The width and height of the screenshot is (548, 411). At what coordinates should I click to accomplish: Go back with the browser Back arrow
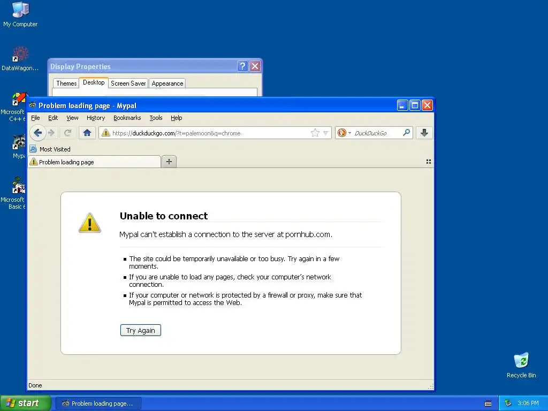coord(38,133)
